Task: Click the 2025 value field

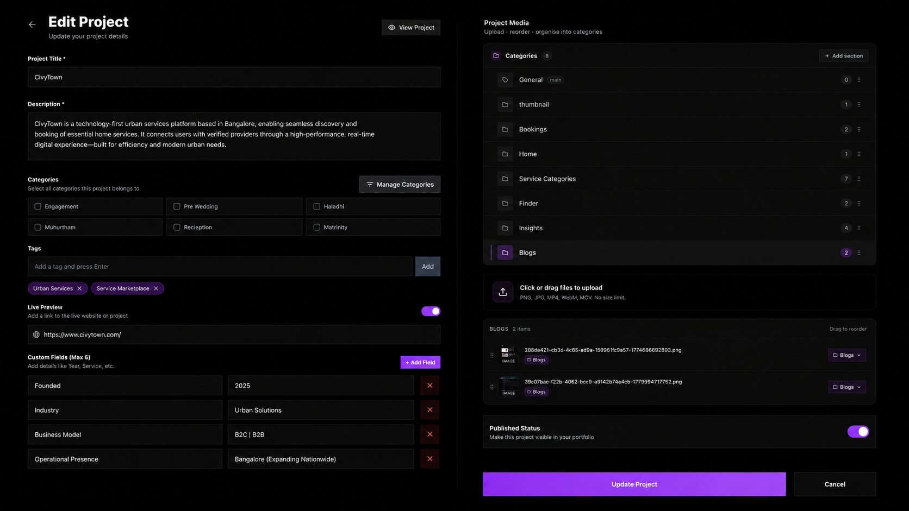Action: click(321, 386)
